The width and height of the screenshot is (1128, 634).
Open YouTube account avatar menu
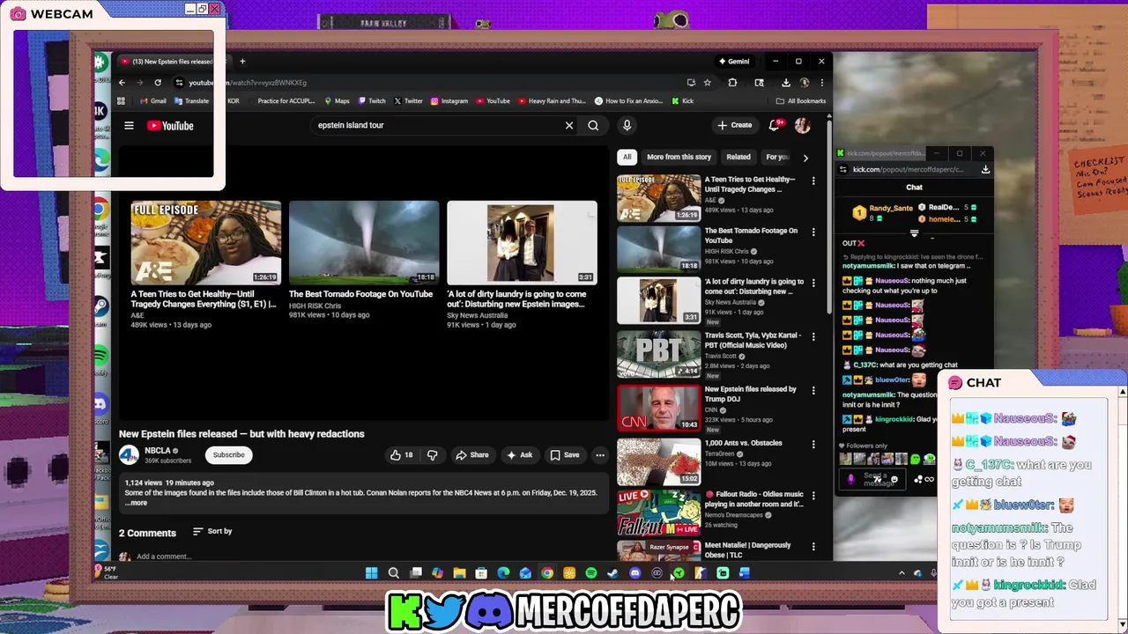(802, 126)
